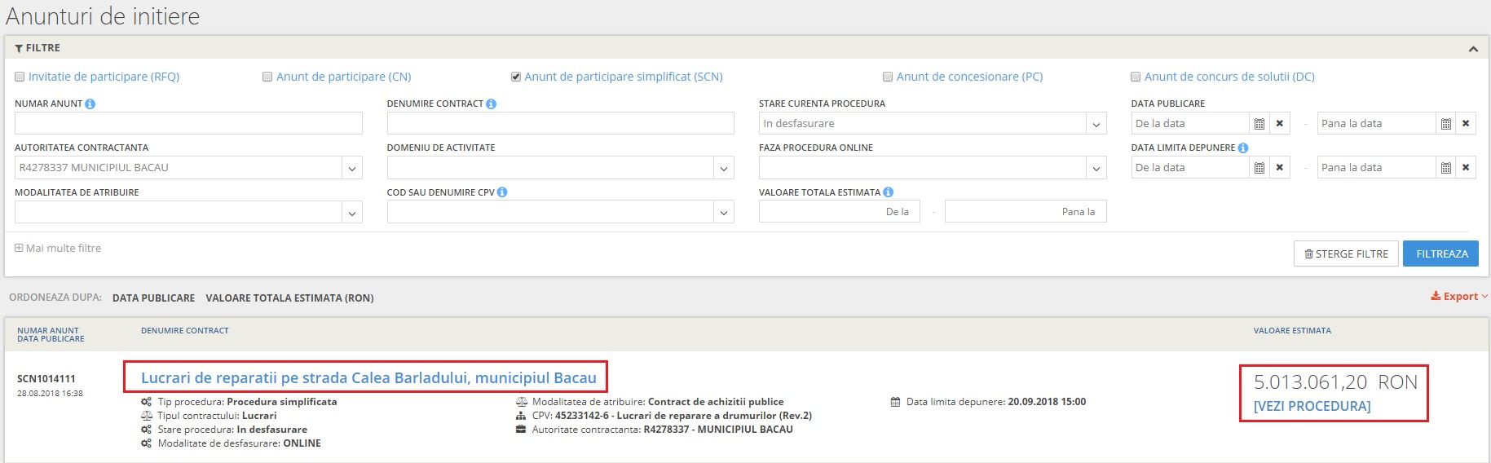This screenshot has height=463, width=1491.
Task: Click info icon next to Numar Anunt
Action: click(x=90, y=104)
